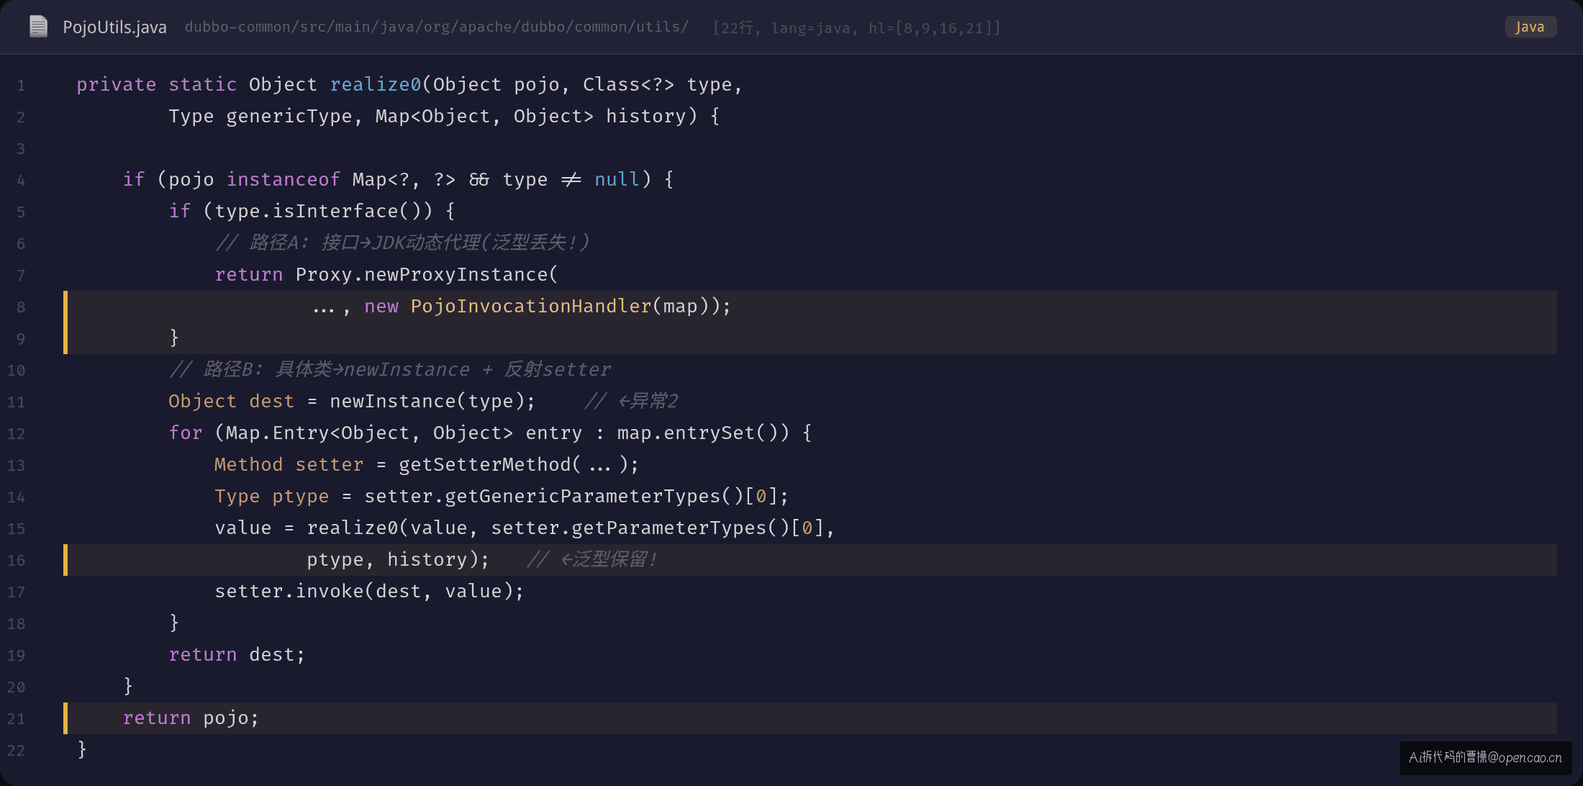Click the document file icon beside PojoUtils.java
This screenshot has height=786, width=1583.
pyautogui.click(x=38, y=27)
